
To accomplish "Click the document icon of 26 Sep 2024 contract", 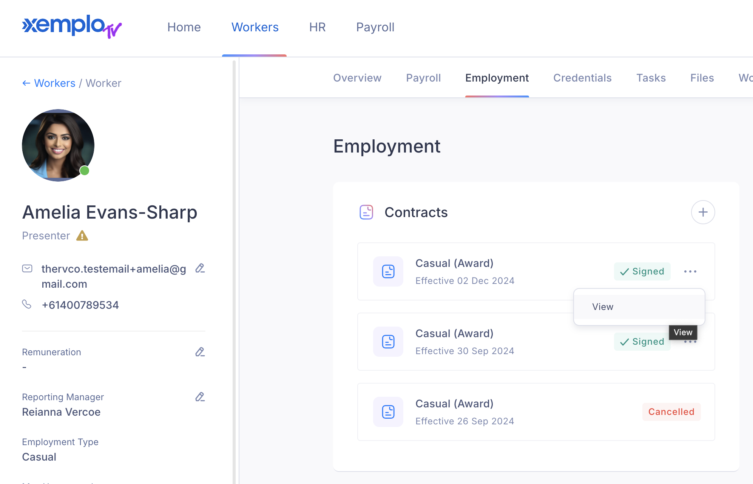I will (388, 412).
